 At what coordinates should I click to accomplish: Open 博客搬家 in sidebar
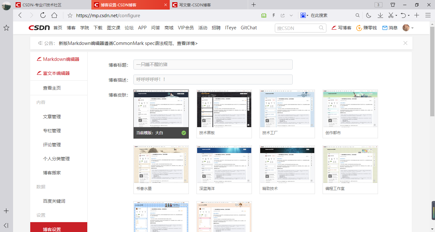coord(52,173)
